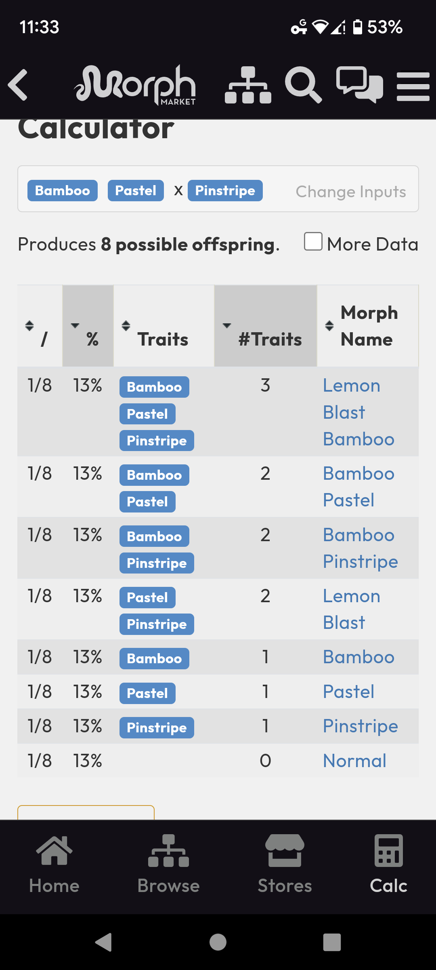Sort by the Morph Name column

tap(368, 326)
